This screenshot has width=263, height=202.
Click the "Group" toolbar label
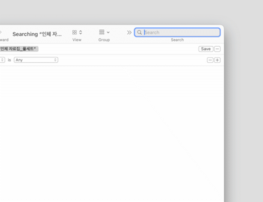(104, 40)
